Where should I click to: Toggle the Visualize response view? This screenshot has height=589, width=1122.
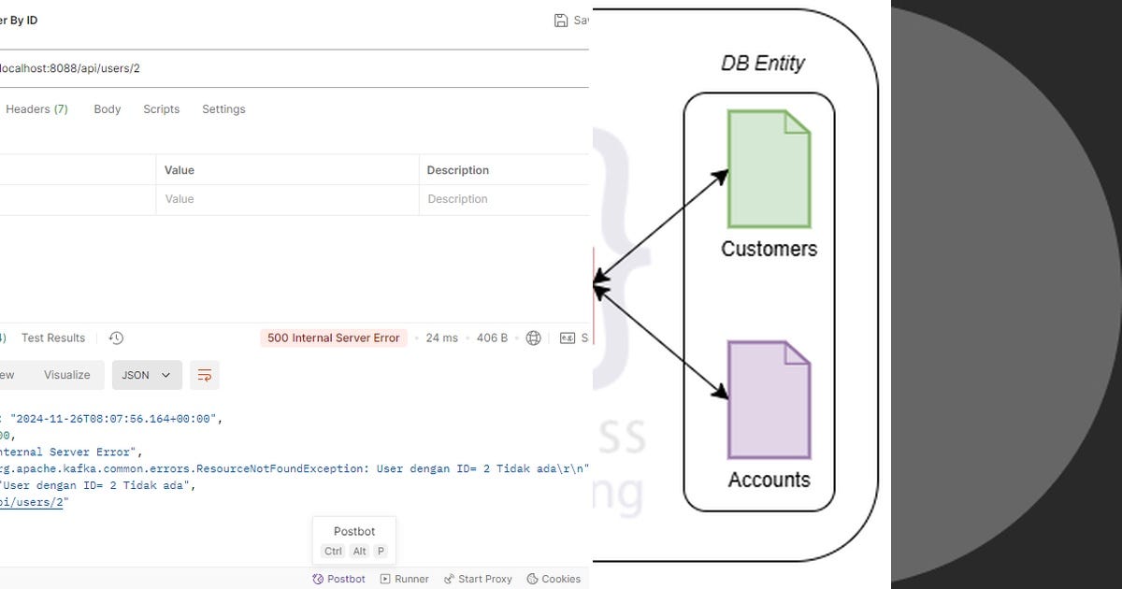pos(66,374)
